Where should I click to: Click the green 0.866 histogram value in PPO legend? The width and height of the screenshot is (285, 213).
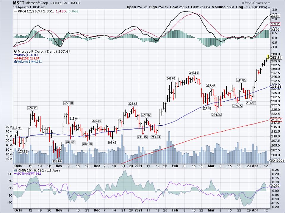pyautogui.click(x=74, y=11)
